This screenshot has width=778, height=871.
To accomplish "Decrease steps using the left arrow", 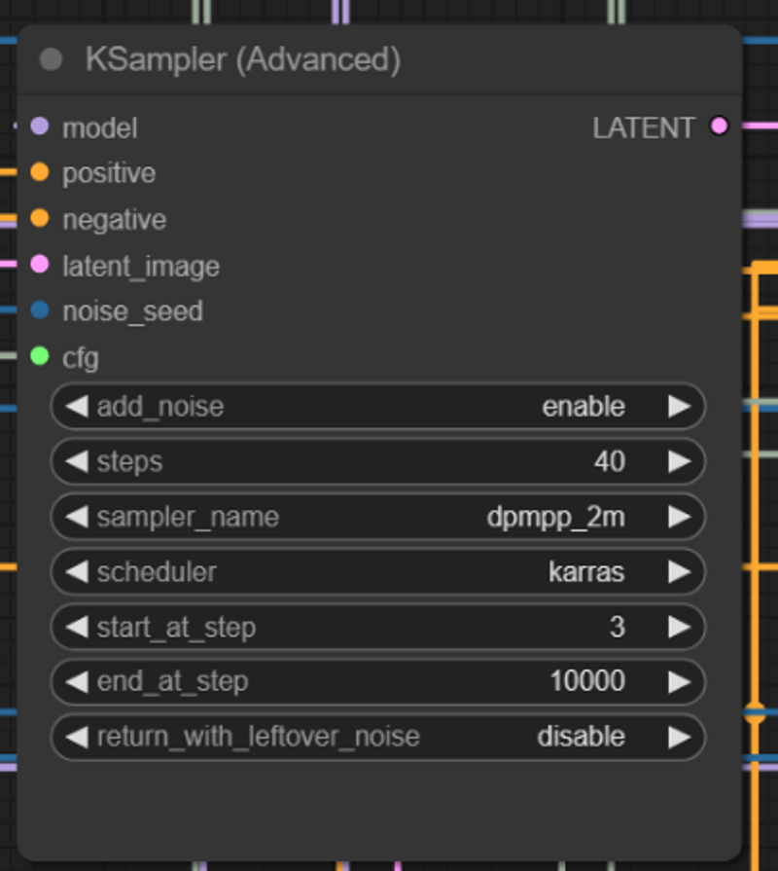I will pos(76,461).
